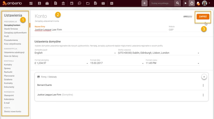Open the matters briefcase icon
The height and width of the screenshot is (119, 214).
(47, 3)
